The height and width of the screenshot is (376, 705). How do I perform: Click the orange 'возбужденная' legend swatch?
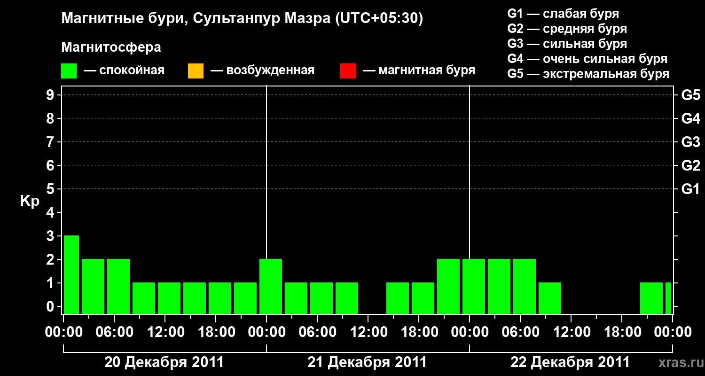click(196, 71)
